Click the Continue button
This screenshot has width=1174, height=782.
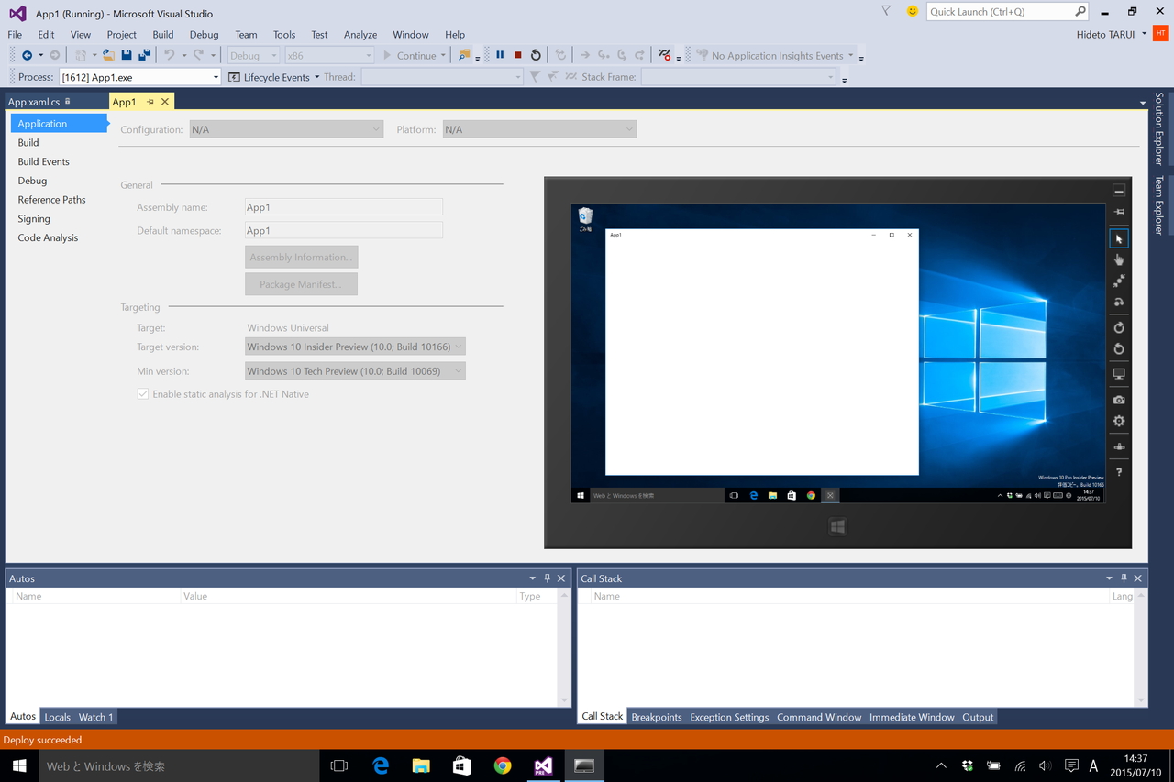tap(412, 54)
